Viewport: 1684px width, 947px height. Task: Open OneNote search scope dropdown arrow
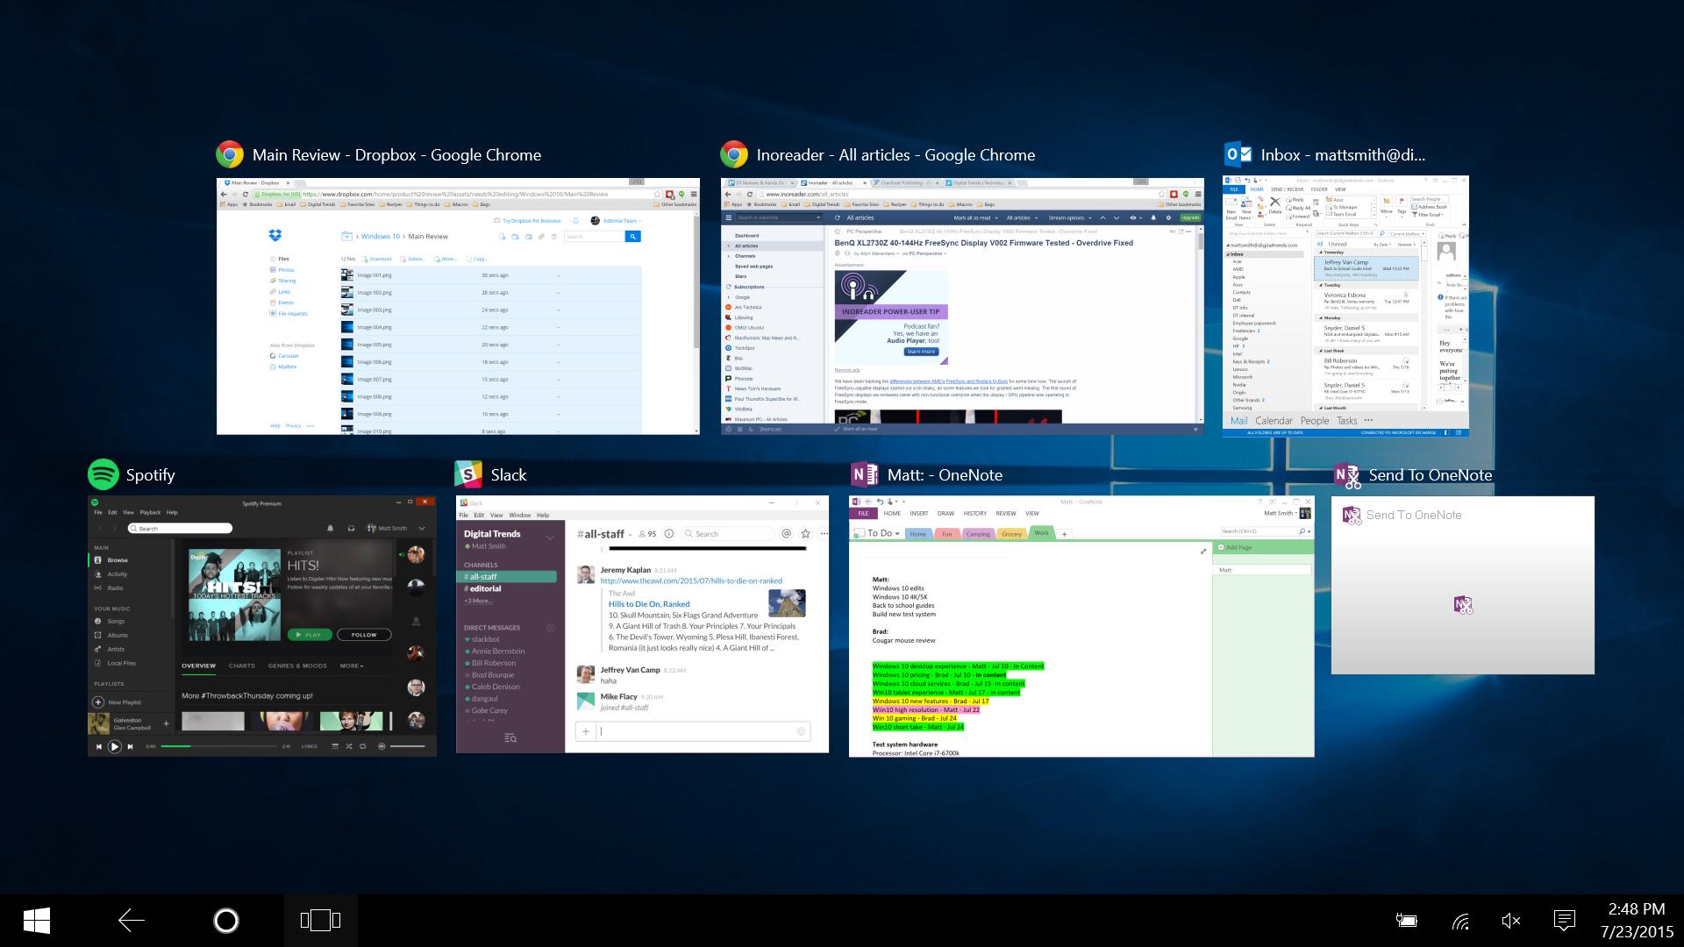1309,531
